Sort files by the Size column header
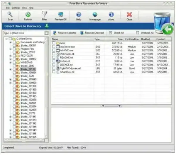This screenshot has width=176, height=155. click(x=114, y=39)
